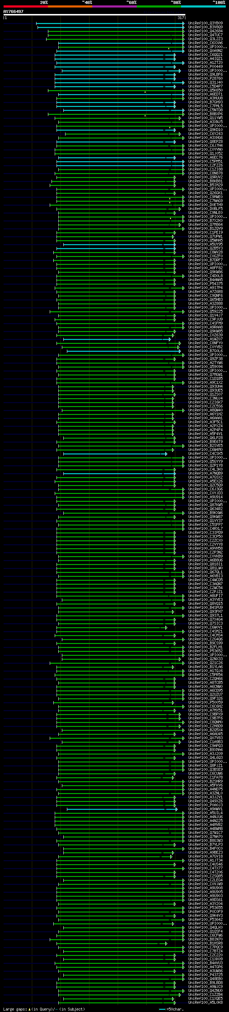Select the UniRef100_A7GSX2 label
This screenshot has height=1012, width=229.
pos(205,477)
